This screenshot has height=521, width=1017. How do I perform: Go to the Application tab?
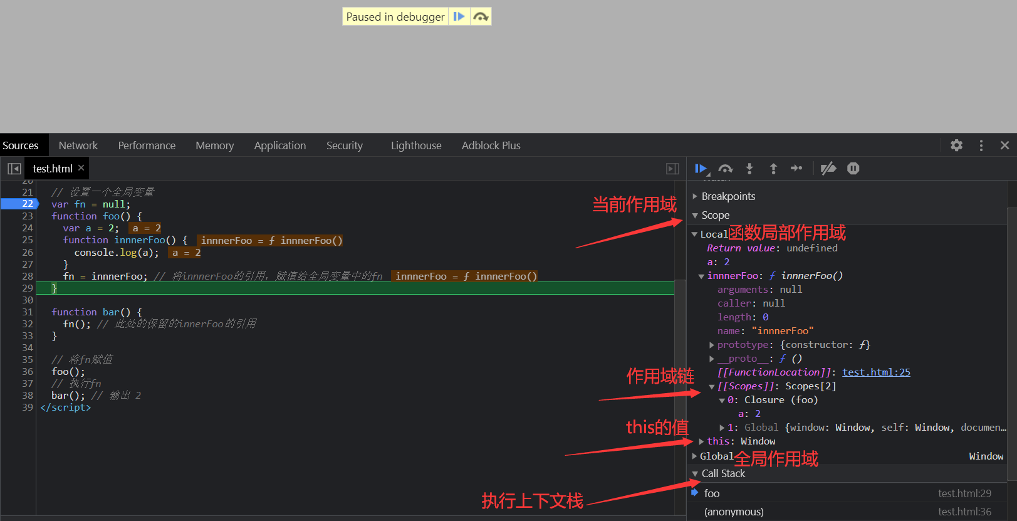click(x=280, y=145)
